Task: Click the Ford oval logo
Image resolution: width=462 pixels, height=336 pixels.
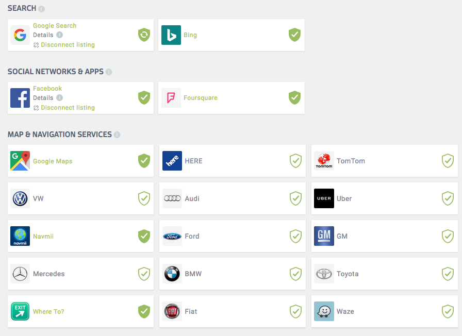Action: click(x=172, y=236)
